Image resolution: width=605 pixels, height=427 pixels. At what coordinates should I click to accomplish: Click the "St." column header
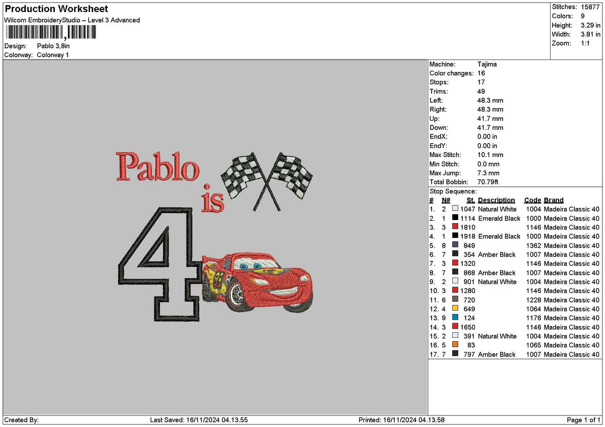click(471, 200)
